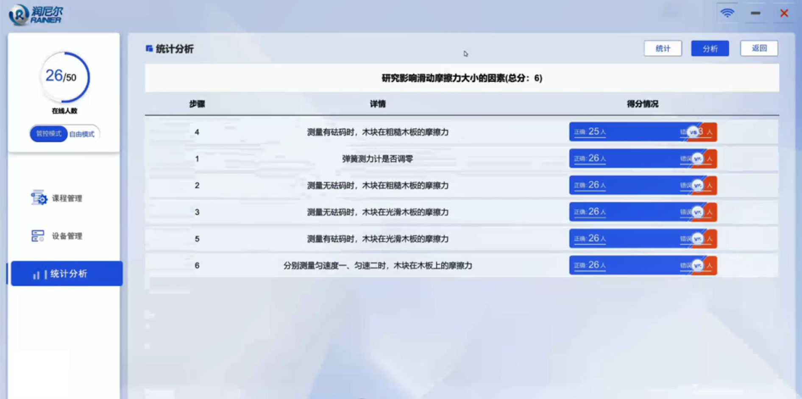802x399 pixels.
Task: Switch to 管控模式 mode
Action: pos(48,134)
